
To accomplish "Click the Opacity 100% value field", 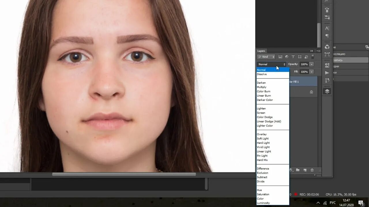I will (x=304, y=64).
